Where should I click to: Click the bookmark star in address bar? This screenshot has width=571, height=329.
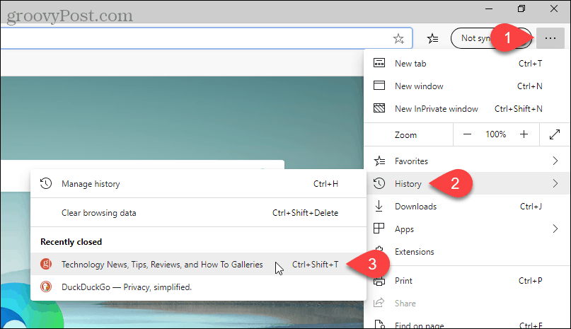click(399, 38)
